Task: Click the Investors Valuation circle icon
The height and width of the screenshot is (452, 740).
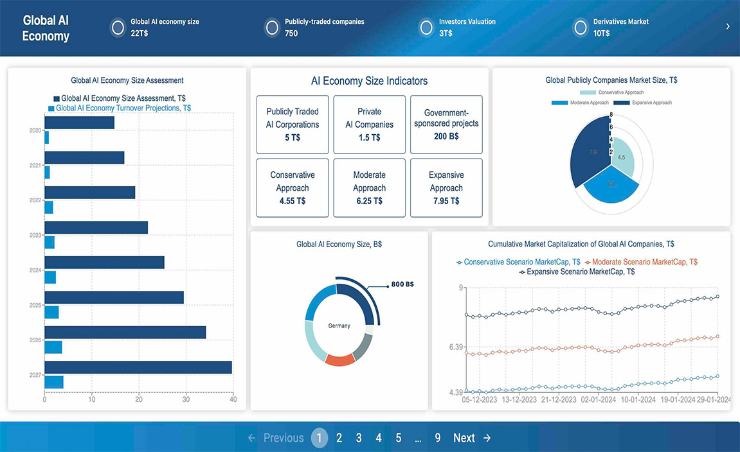Action: [426, 28]
